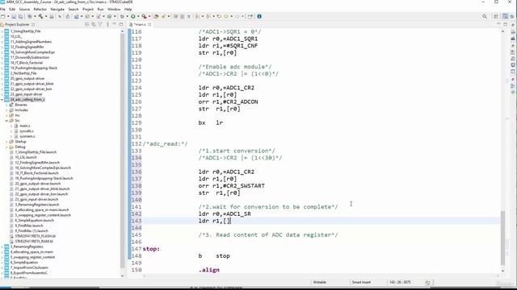Select STM32F411RETX_FLASH.ld file
This screenshot has height=290, width=517.
(36, 236)
